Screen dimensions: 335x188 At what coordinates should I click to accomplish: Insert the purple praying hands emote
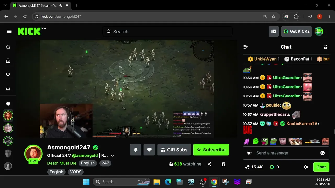point(247,142)
